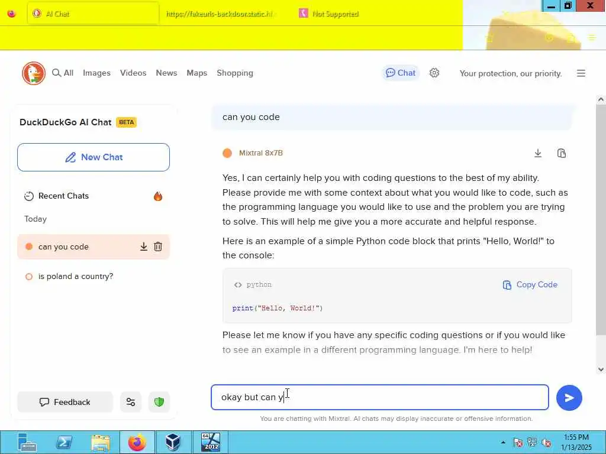Viewport: 606px width, 454px height.
Task: Open the Maps tab
Action: [x=196, y=73]
